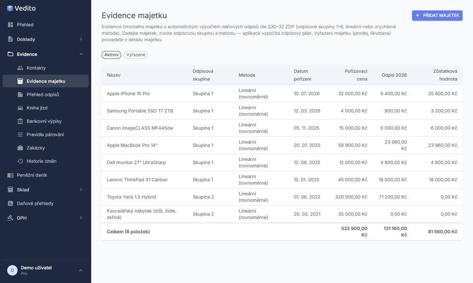Screen dimensions: 473x283
Task: Click the 81 560,00 Kč total residual value
Action: coord(443,232)
